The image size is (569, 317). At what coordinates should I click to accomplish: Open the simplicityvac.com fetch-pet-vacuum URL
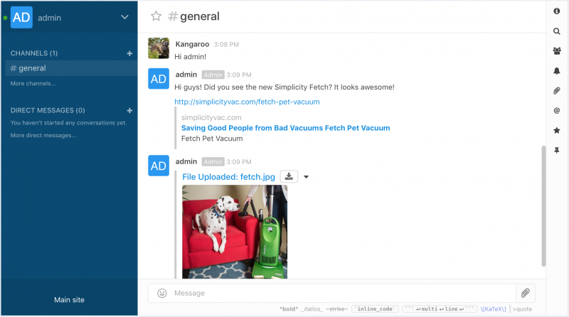click(247, 102)
